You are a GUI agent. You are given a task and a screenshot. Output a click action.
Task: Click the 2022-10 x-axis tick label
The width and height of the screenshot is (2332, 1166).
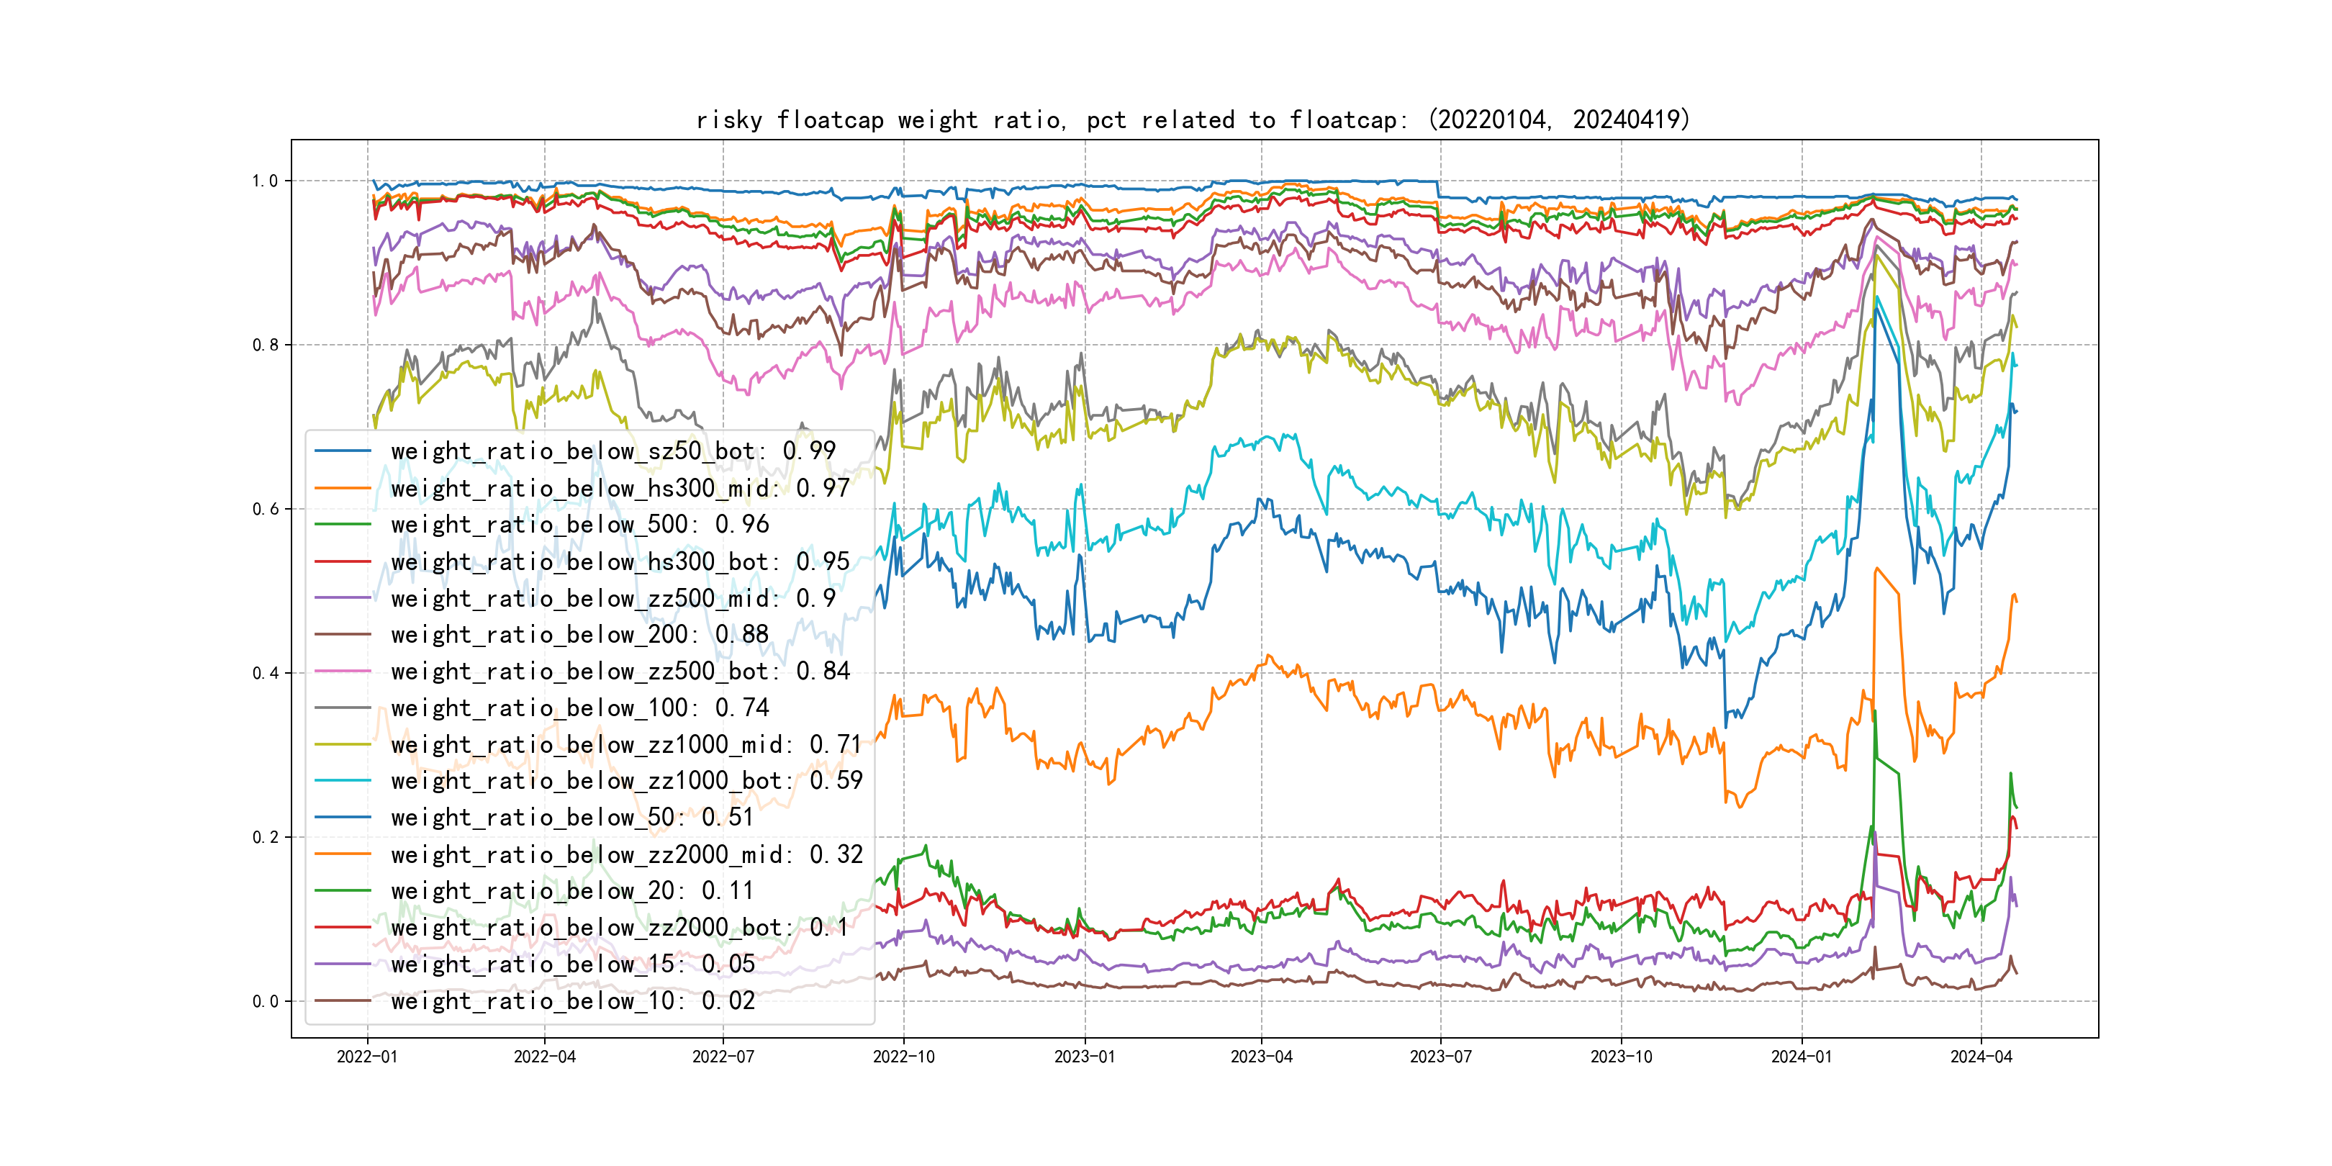click(903, 1057)
